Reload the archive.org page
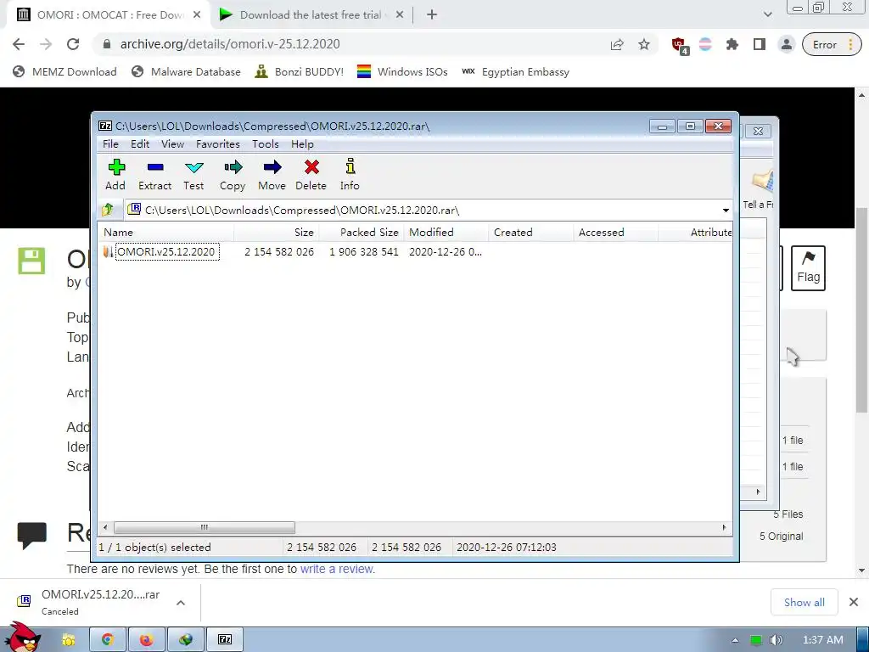 tap(73, 44)
